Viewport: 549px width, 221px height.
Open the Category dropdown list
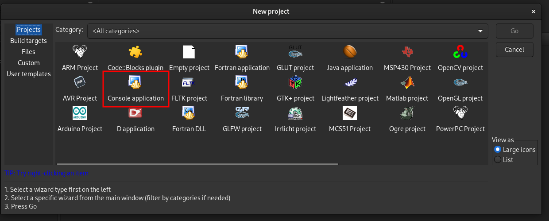(287, 31)
